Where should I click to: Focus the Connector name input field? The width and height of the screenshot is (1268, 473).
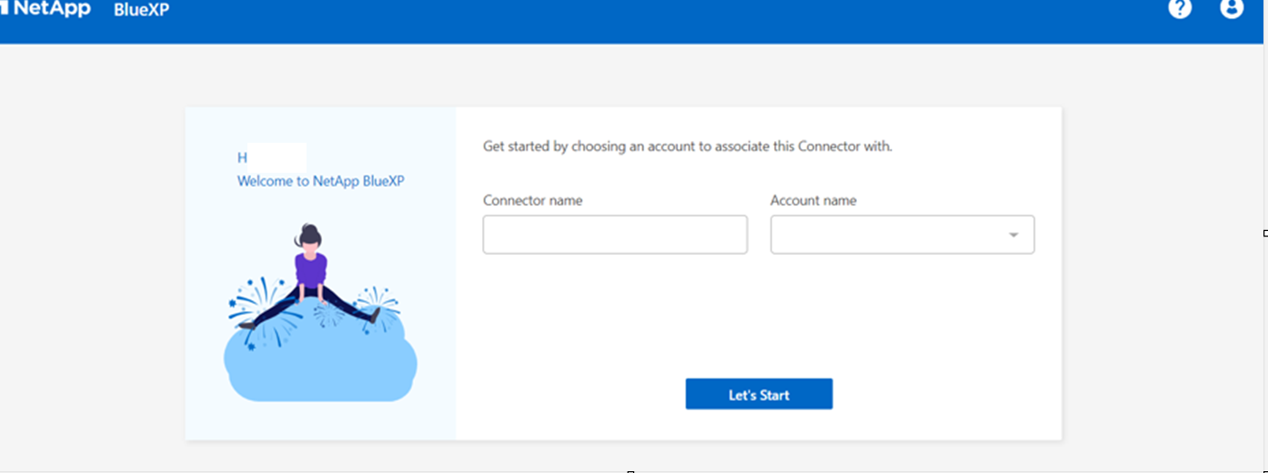coord(615,235)
